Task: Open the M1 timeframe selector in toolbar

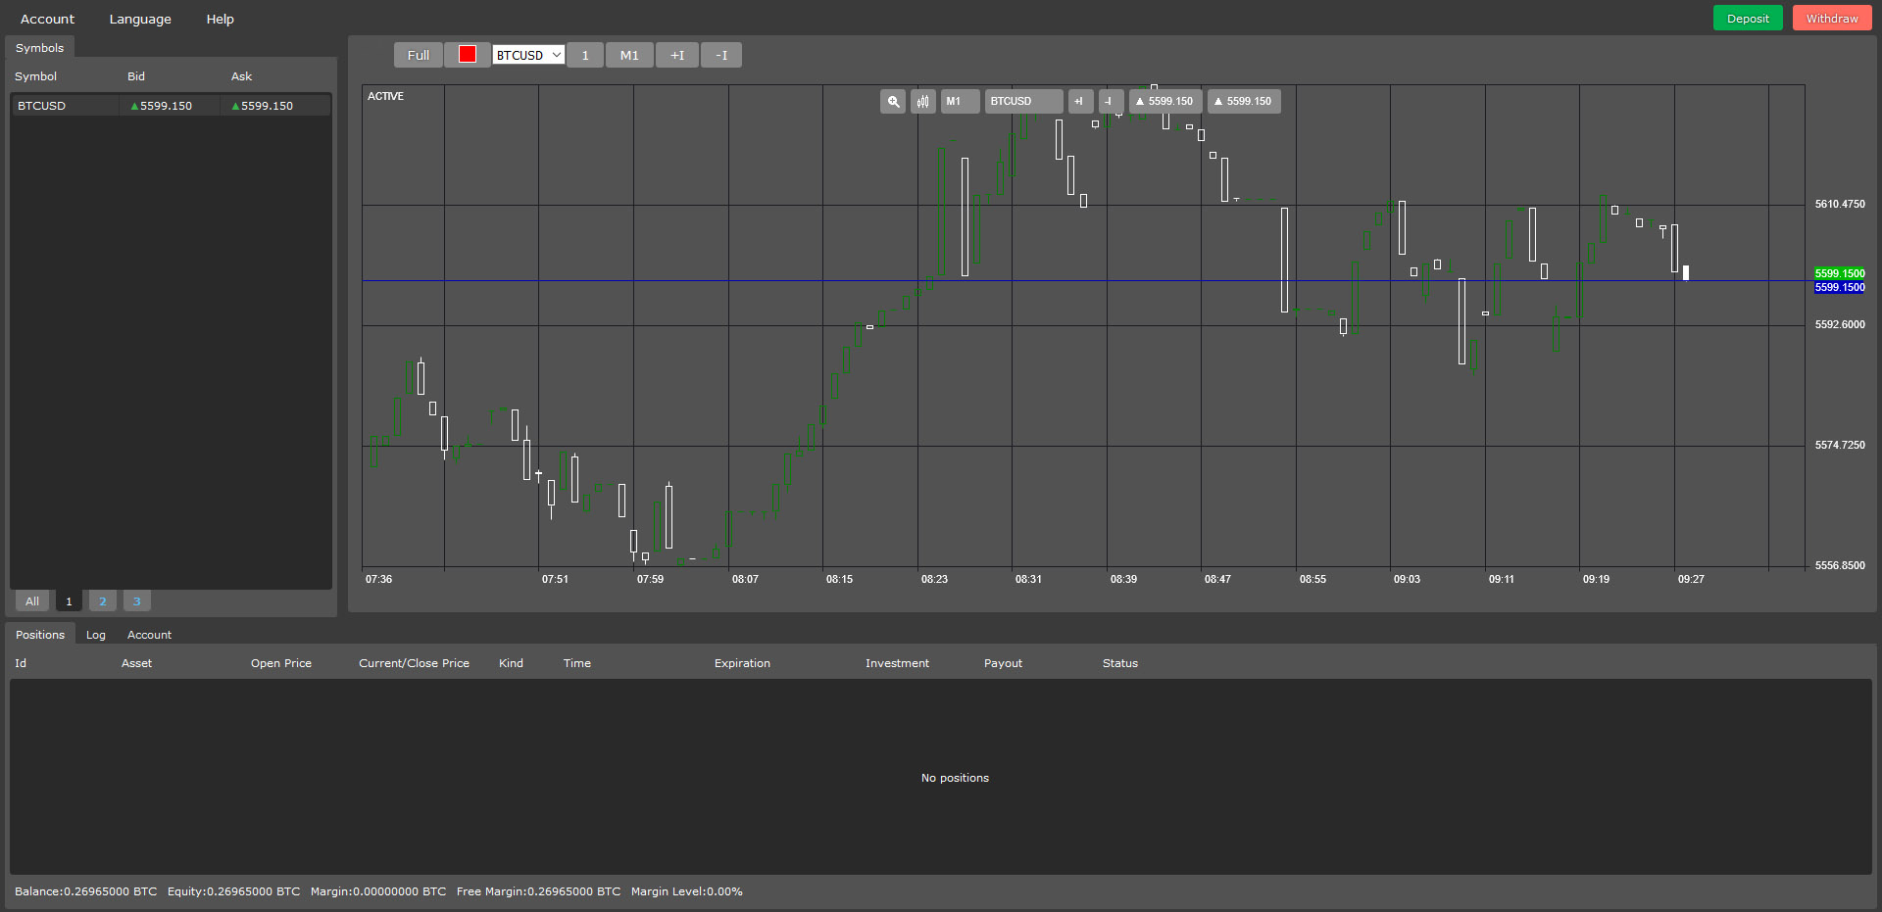Action: [628, 56]
